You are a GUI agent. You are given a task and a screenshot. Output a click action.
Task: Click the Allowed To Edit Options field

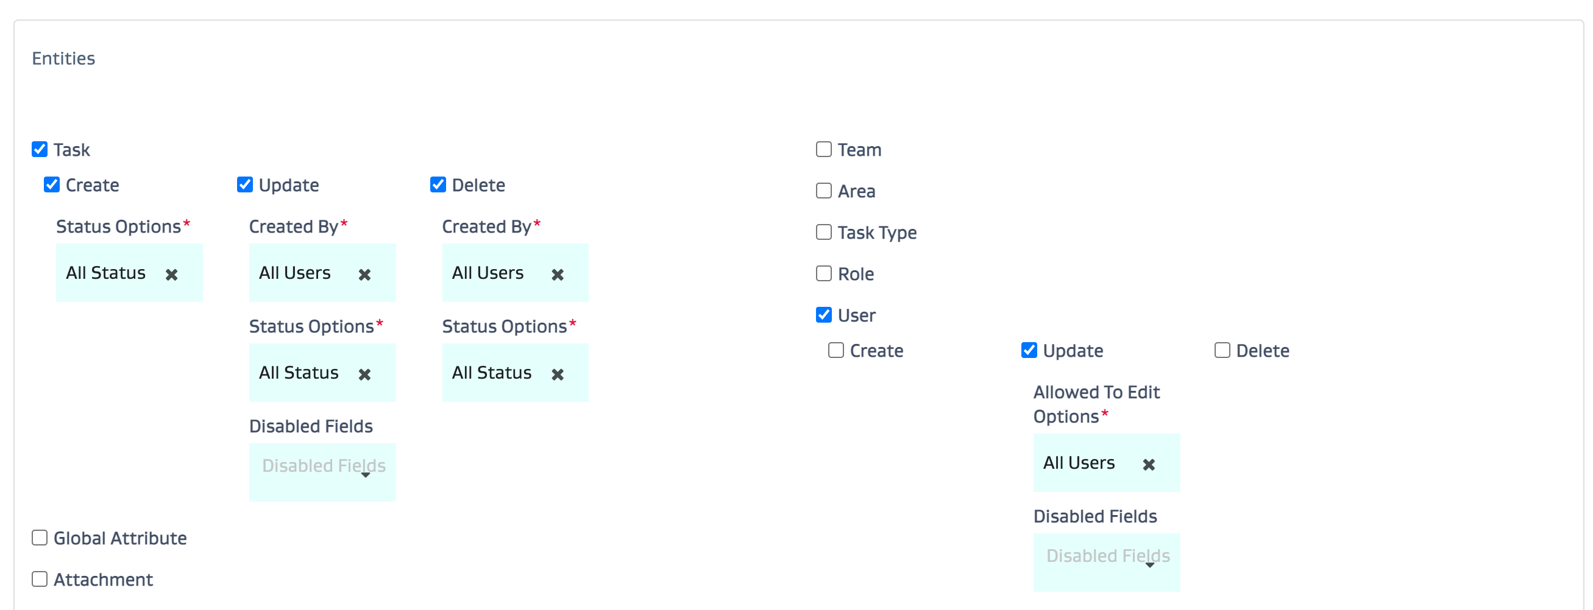1088,463
